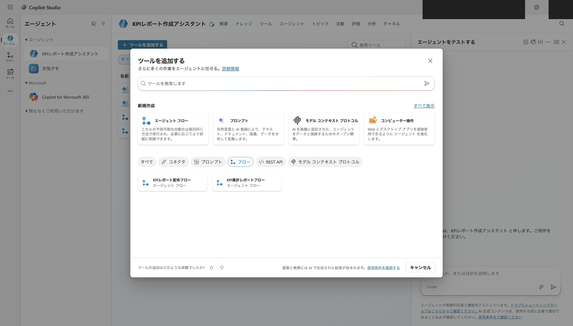Image resolution: width=573 pixels, height=326 pixels.
Task: Open the 評価 tab
Action: pyautogui.click(x=356, y=24)
